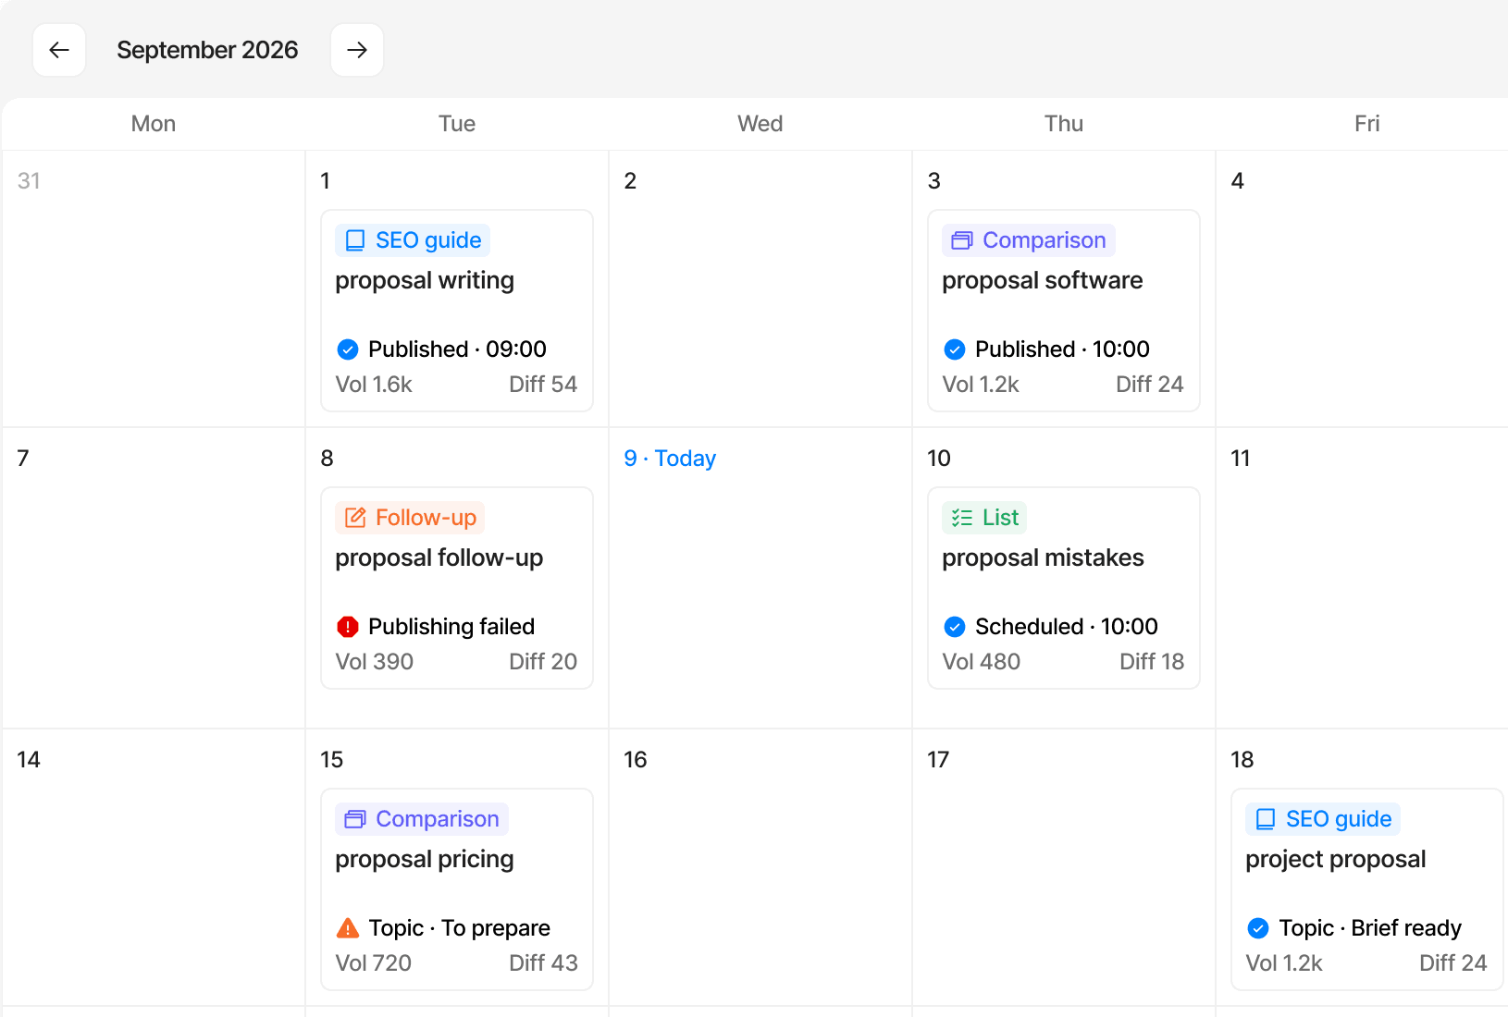Open the proposal software card
The width and height of the screenshot is (1508, 1017).
[1064, 311]
